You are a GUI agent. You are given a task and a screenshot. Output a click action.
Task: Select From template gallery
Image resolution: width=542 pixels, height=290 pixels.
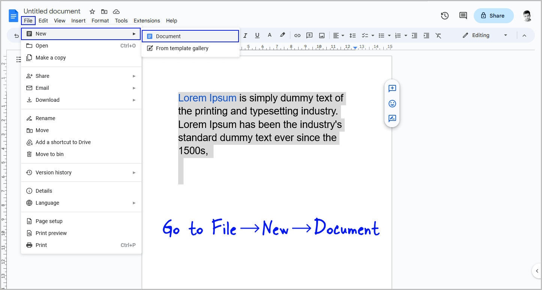pos(182,48)
